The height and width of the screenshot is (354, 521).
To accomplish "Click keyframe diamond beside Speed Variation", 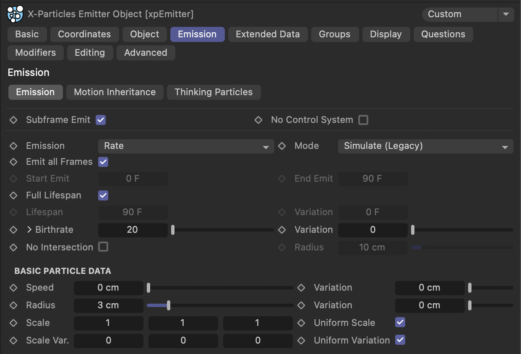I will pyautogui.click(x=301, y=288).
